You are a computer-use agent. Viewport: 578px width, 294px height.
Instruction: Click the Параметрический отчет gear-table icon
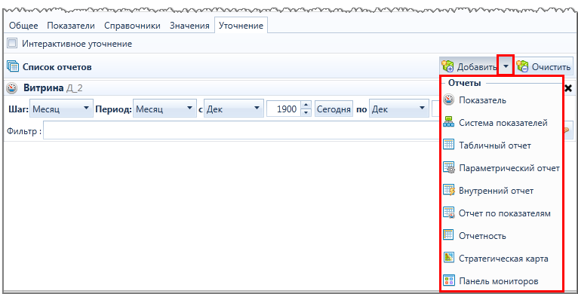[x=448, y=168]
